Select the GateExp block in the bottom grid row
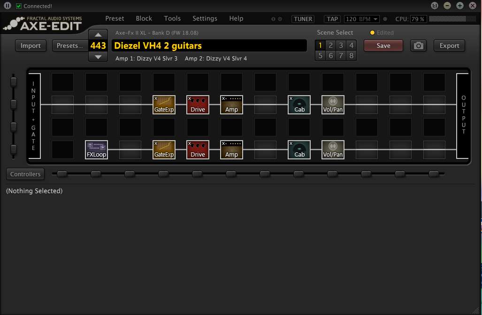Image resolution: width=482 pixels, height=315 pixels. (x=164, y=150)
